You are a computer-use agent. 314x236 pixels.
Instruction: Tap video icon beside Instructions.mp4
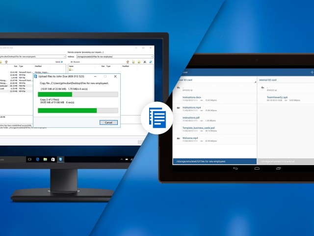tap(179, 108)
